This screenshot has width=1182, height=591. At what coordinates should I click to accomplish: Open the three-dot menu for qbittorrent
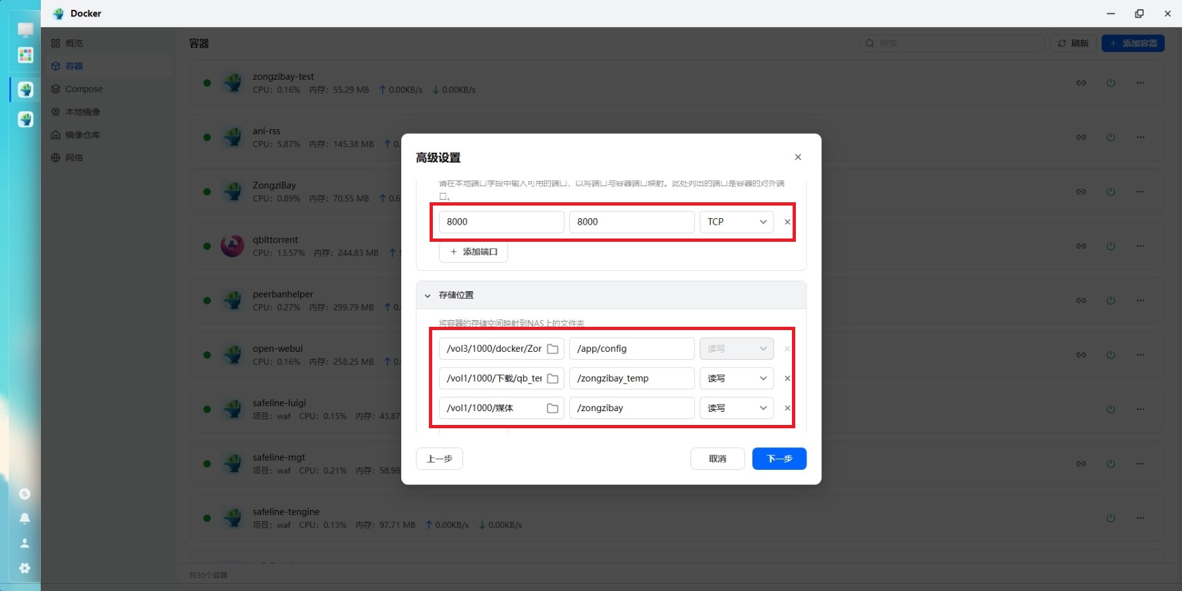tap(1140, 246)
